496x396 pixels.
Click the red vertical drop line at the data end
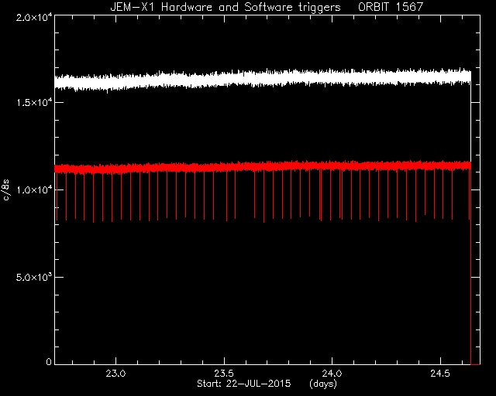470,265
